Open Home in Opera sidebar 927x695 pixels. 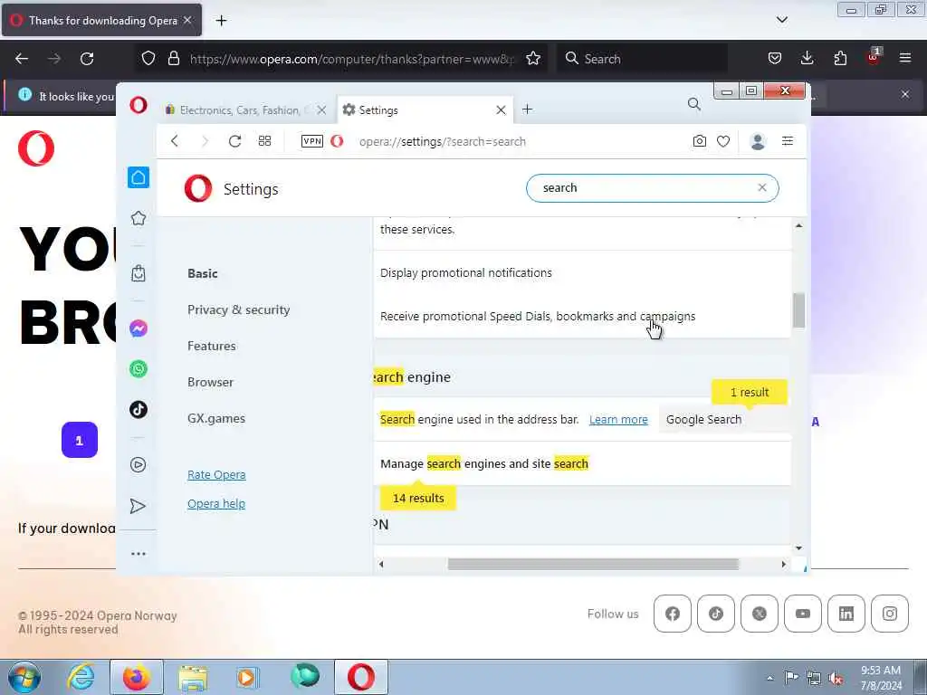139,177
